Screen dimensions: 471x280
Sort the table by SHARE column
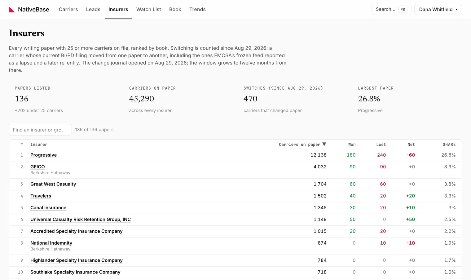click(449, 144)
